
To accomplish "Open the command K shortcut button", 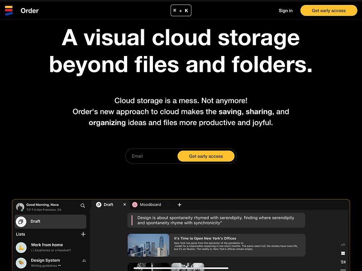I will click(181, 10).
